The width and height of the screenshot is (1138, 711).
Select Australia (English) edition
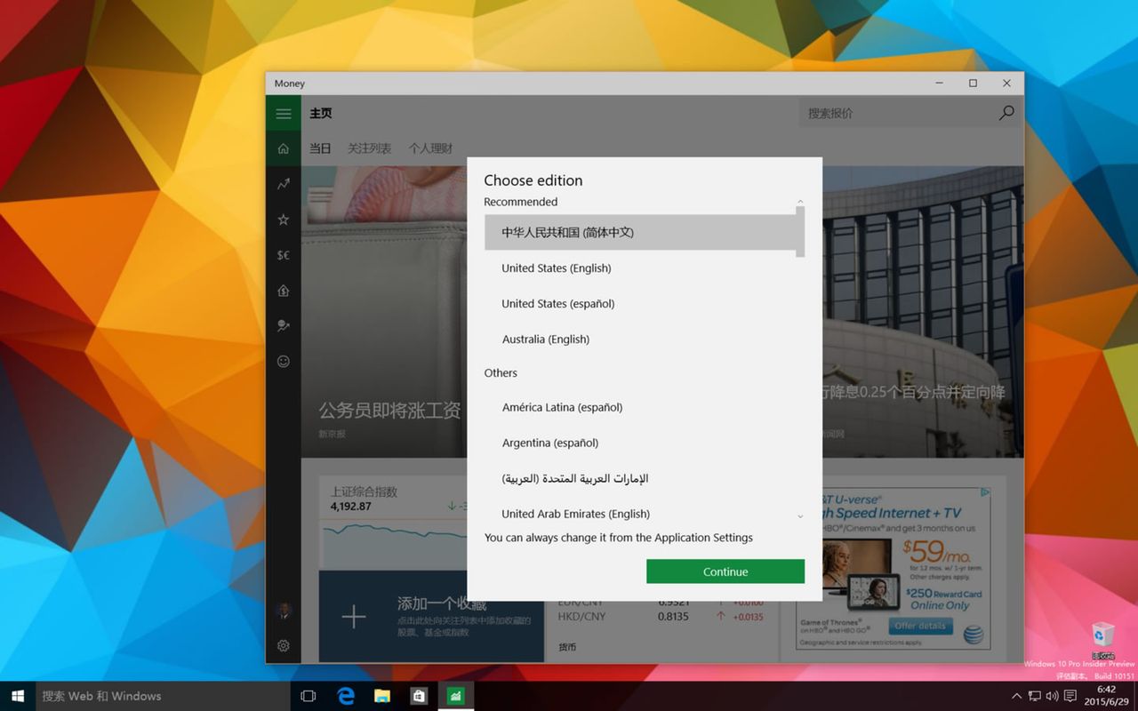tap(640, 339)
